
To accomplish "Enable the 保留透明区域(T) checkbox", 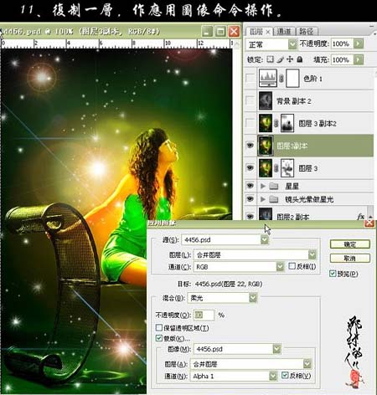I will (x=159, y=327).
